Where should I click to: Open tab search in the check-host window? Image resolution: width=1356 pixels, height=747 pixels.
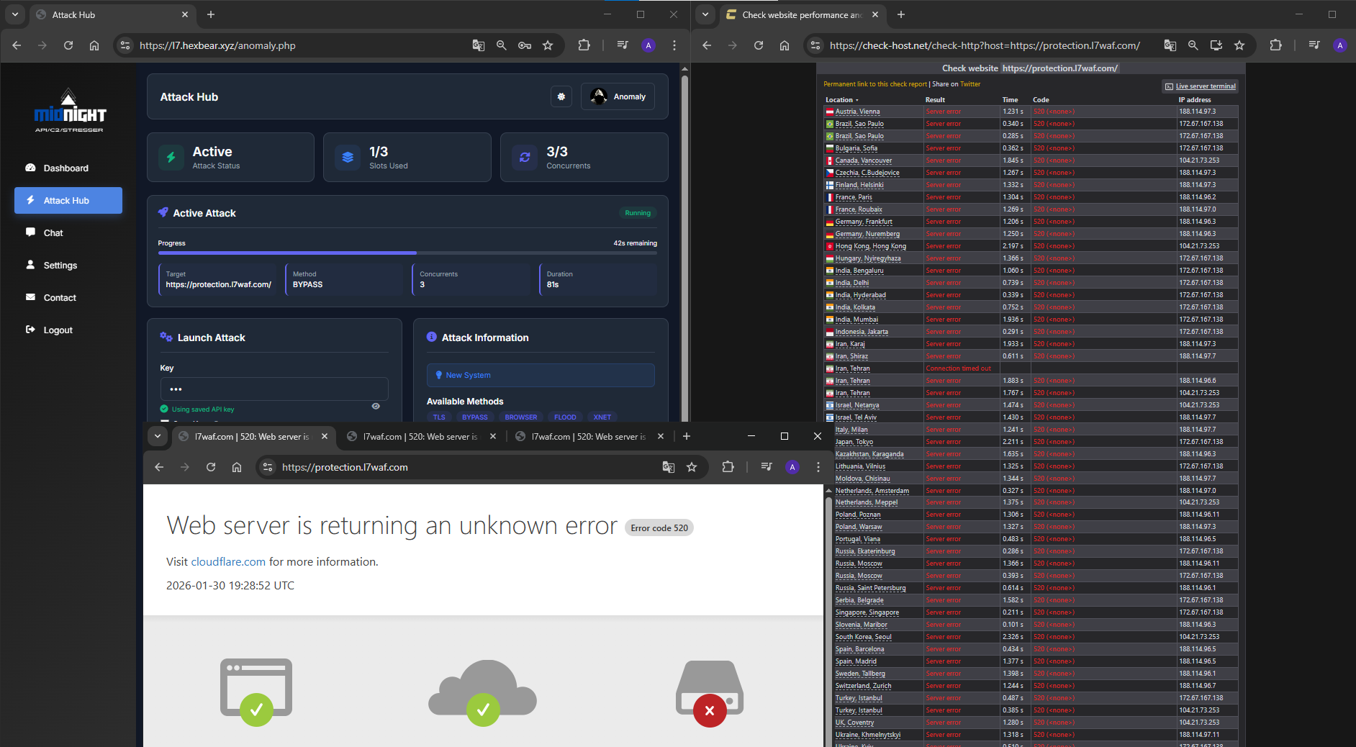[x=705, y=14]
